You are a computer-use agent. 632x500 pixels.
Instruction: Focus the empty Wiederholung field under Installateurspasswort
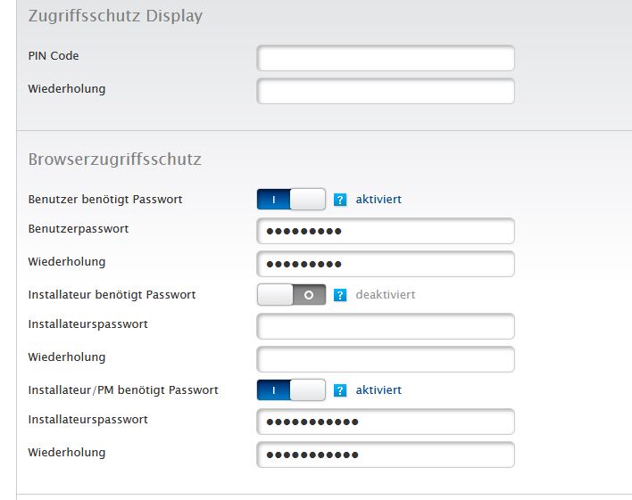[386, 359]
